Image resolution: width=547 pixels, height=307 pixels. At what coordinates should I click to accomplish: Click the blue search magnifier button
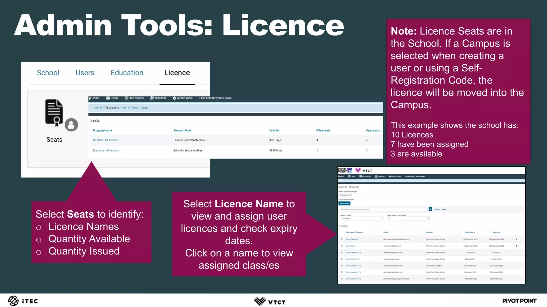[430, 209]
